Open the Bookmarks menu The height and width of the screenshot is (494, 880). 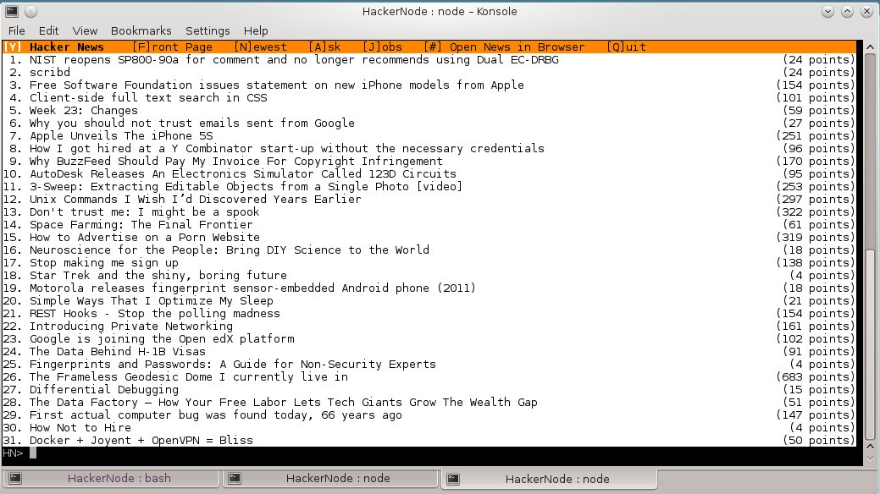coord(141,30)
